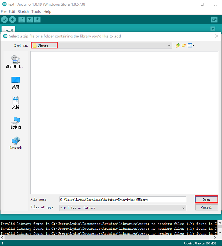
Task: Open the File menu
Action: (x=4, y=11)
